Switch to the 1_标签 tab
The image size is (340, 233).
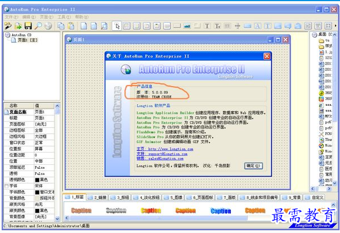tap(75, 197)
